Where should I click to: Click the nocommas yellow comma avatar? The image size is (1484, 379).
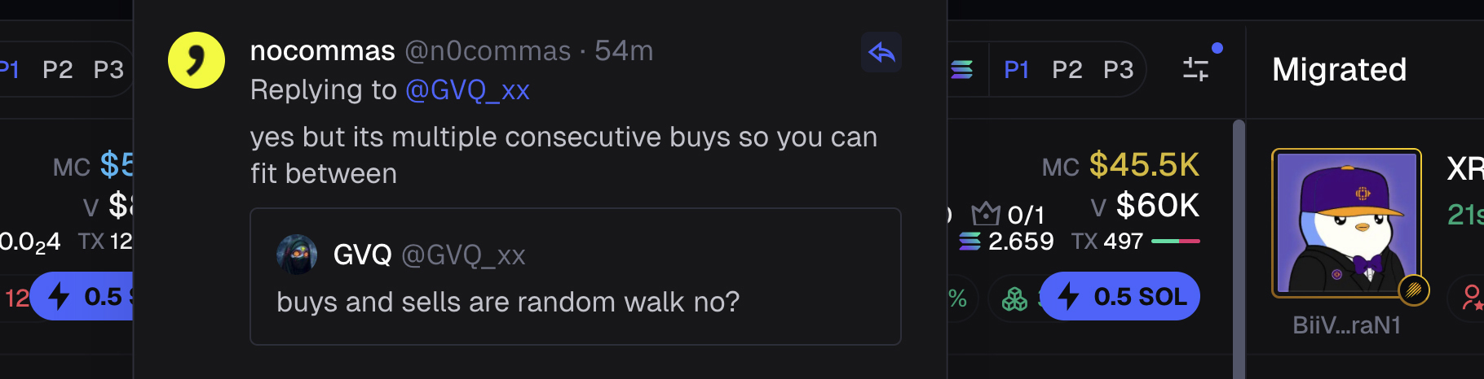click(197, 60)
